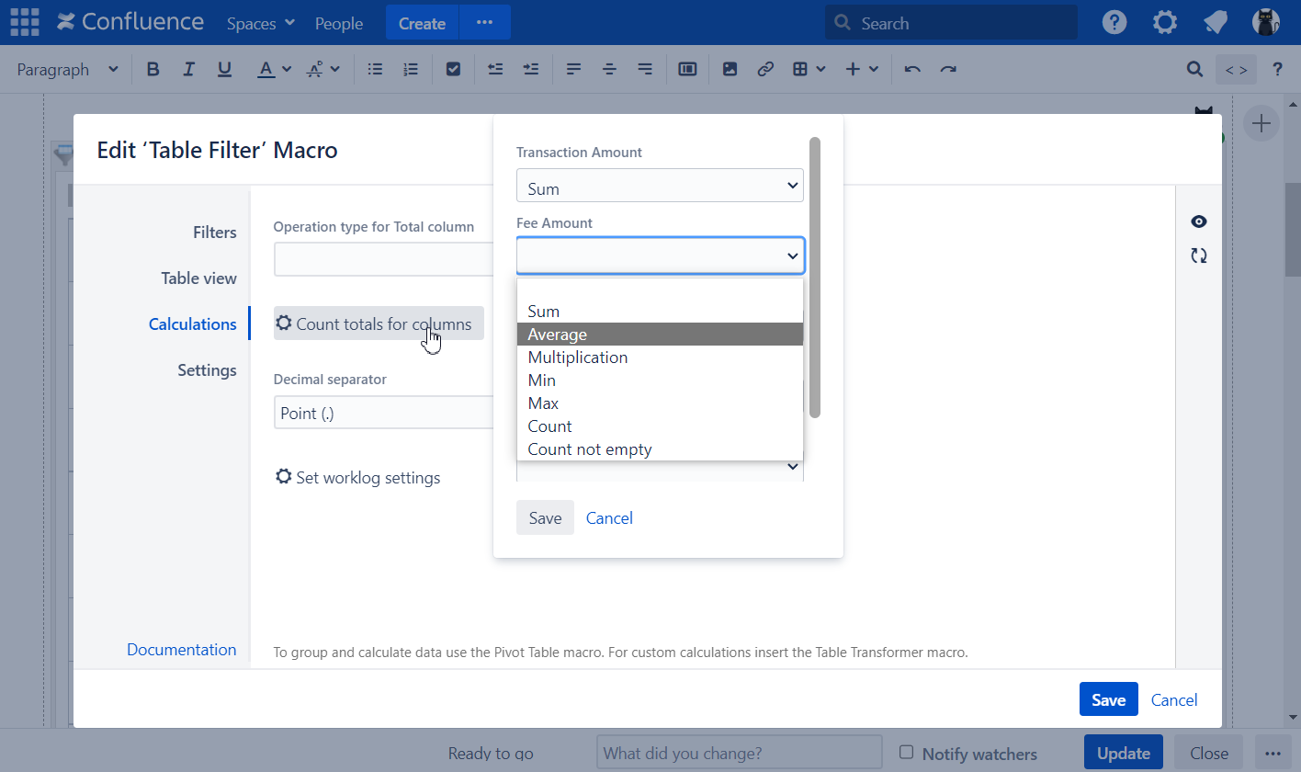Click the Bold formatting icon
This screenshot has width=1301, height=772.
[153, 69]
